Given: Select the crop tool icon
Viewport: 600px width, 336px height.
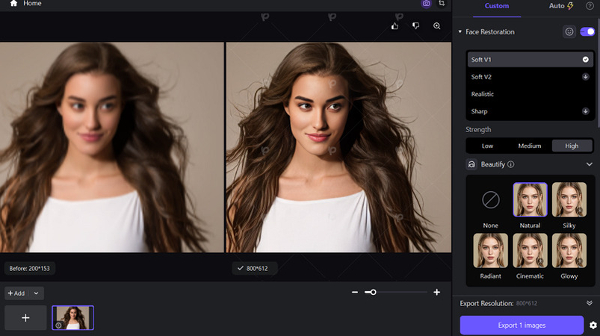Looking at the screenshot, I should click(442, 4).
